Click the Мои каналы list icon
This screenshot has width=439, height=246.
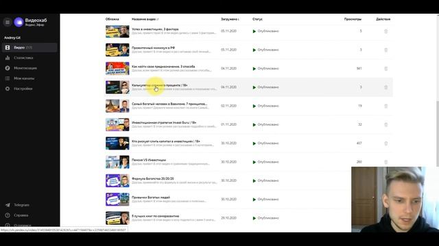(8, 79)
